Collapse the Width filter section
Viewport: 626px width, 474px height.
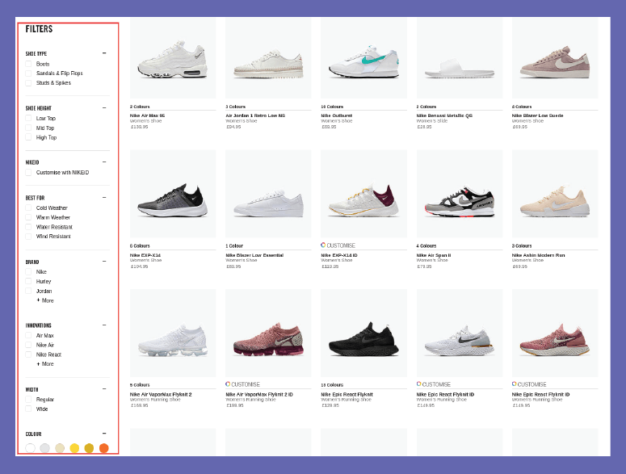pos(104,389)
